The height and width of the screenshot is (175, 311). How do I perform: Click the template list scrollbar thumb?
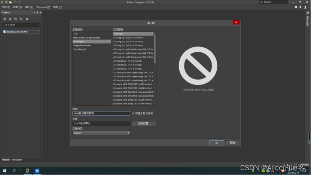(x=155, y=49)
